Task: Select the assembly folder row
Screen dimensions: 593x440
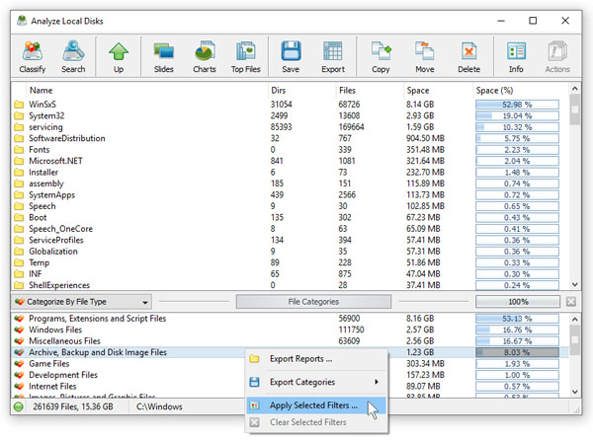Action: coord(290,183)
